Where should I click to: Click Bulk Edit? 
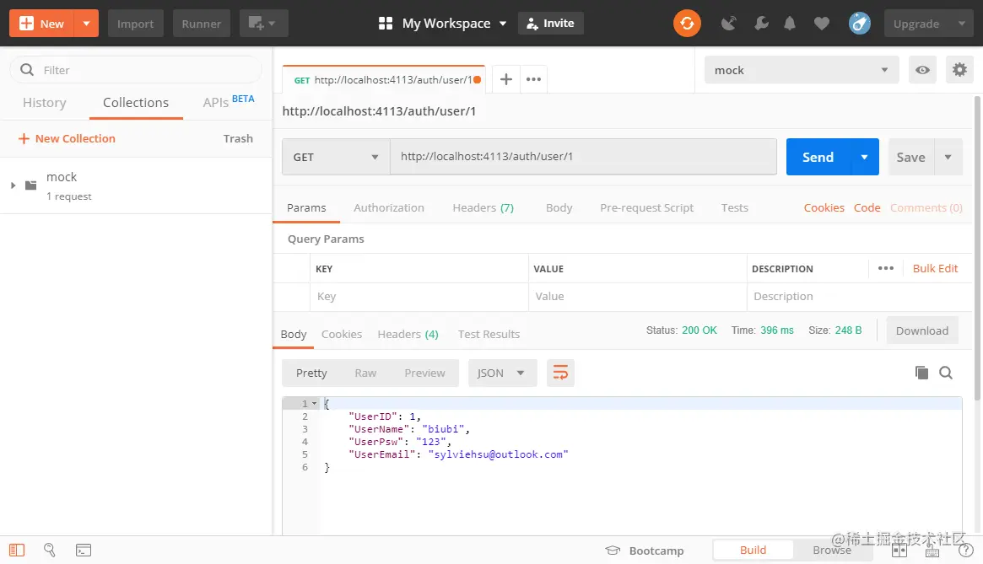tap(936, 268)
